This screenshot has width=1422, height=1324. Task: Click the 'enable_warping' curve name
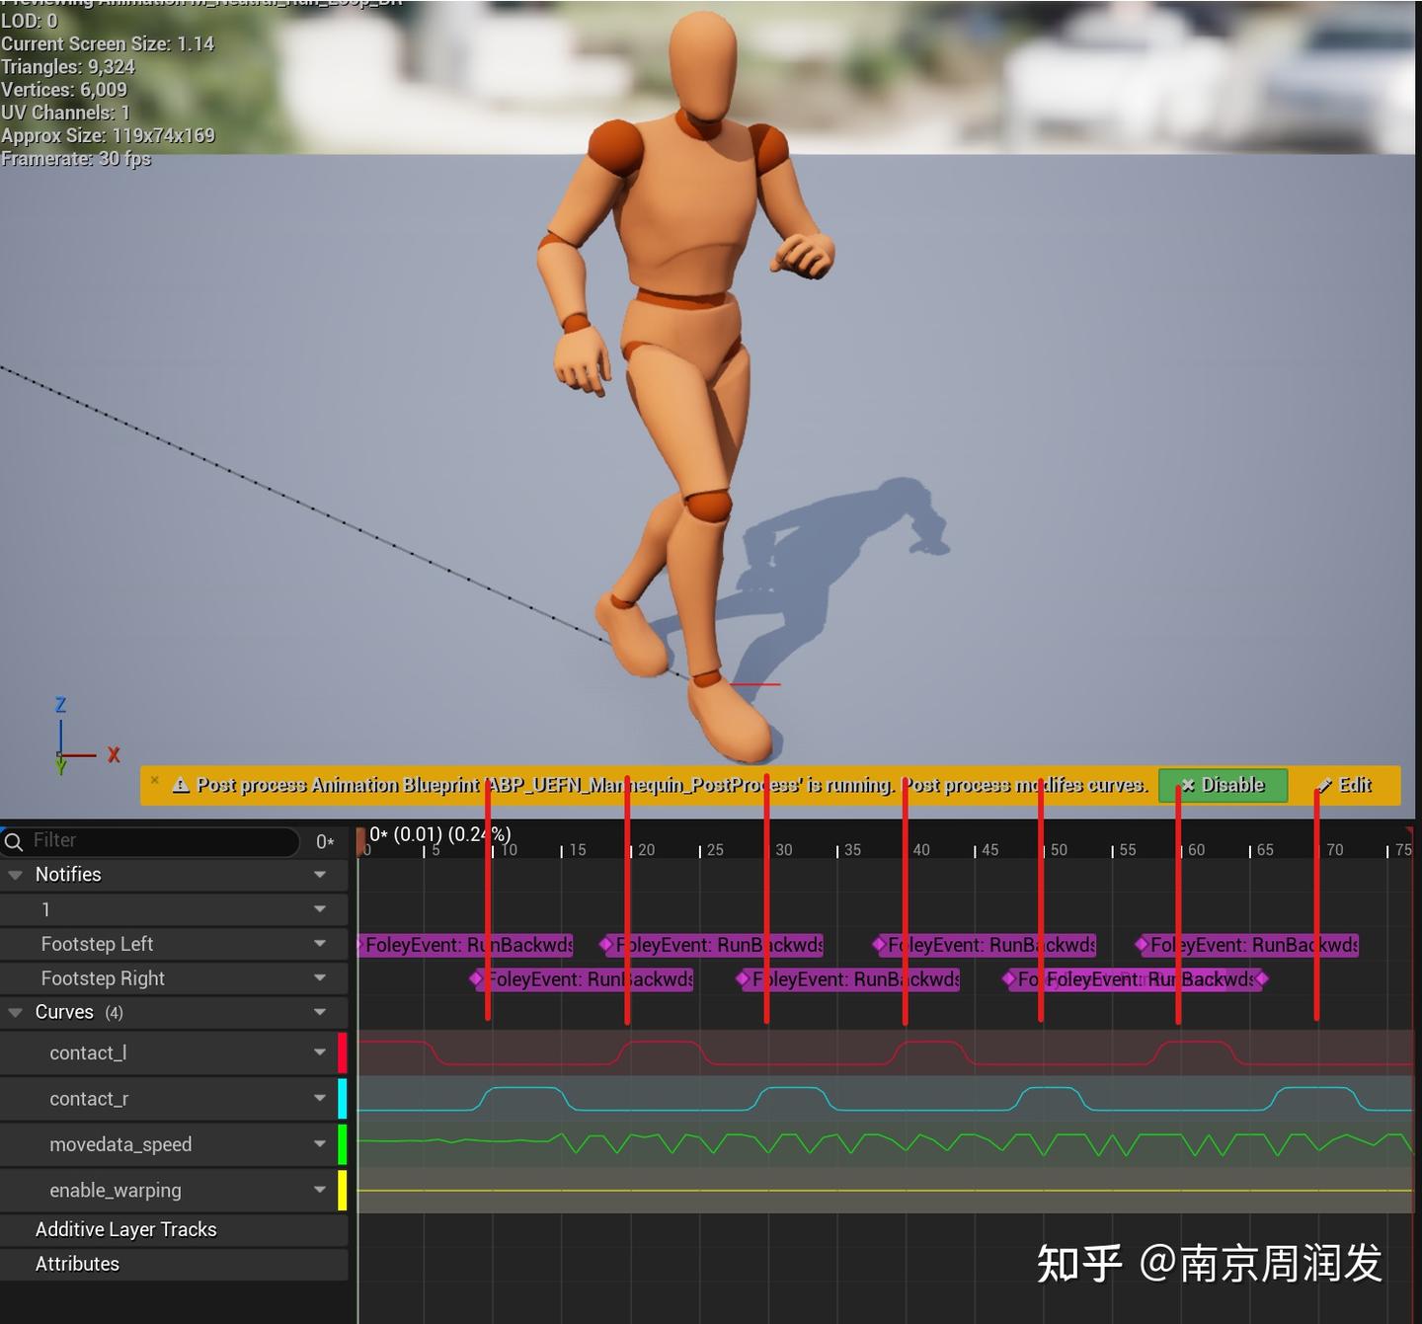[x=116, y=1190]
